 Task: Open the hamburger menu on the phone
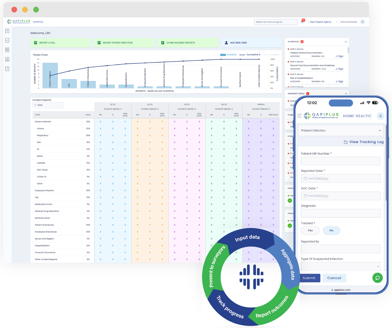(x=300, y=116)
